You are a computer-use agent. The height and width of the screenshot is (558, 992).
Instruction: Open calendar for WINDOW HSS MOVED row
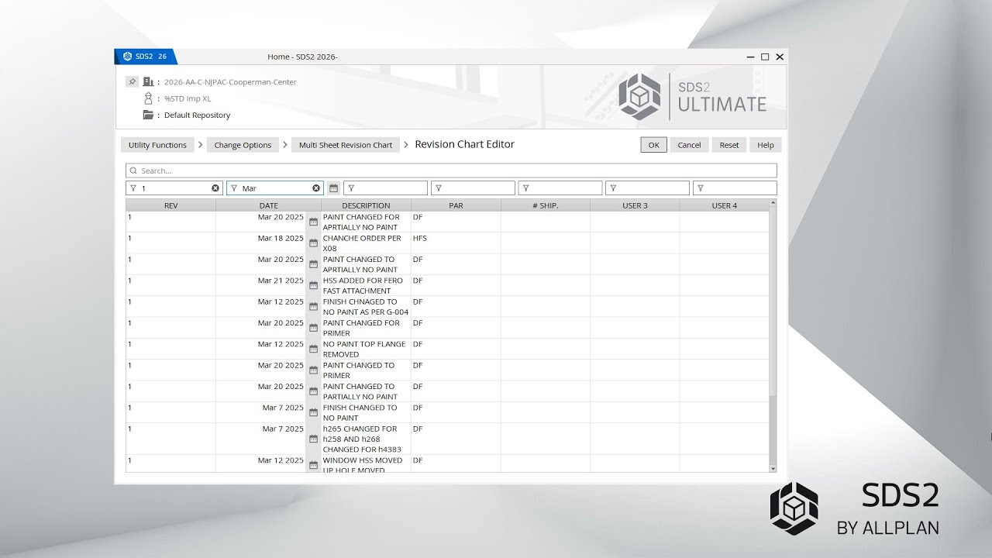click(x=313, y=465)
